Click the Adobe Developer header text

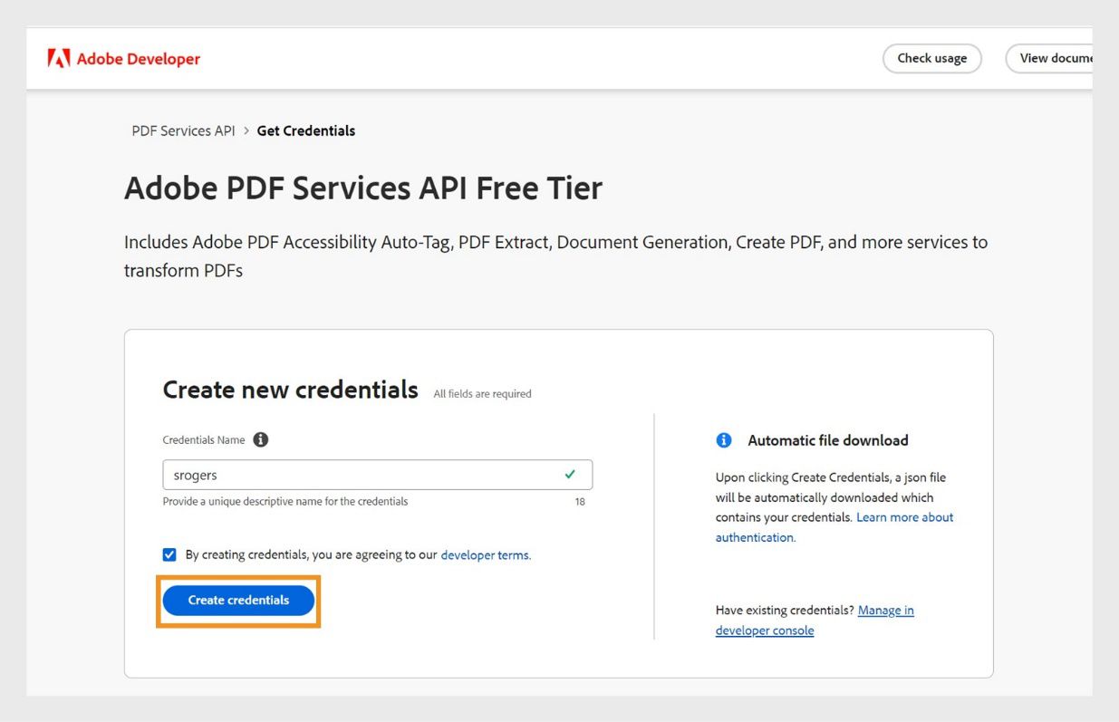[138, 58]
